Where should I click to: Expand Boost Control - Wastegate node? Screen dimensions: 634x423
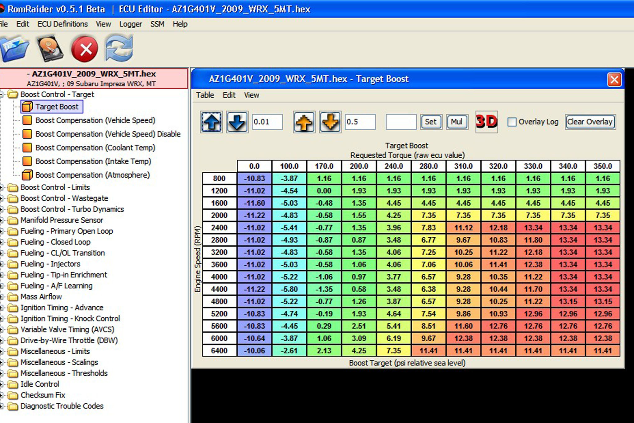tap(1, 198)
